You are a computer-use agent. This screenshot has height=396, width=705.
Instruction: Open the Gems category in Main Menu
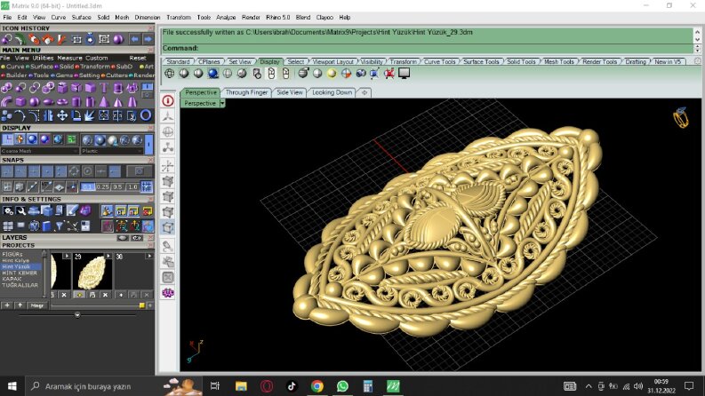click(x=61, y=75)
